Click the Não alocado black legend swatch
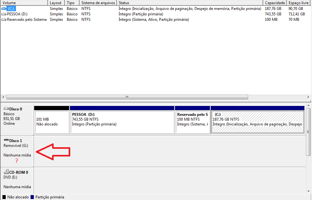This screenshot has width=312, height=200. pos(4,197)
